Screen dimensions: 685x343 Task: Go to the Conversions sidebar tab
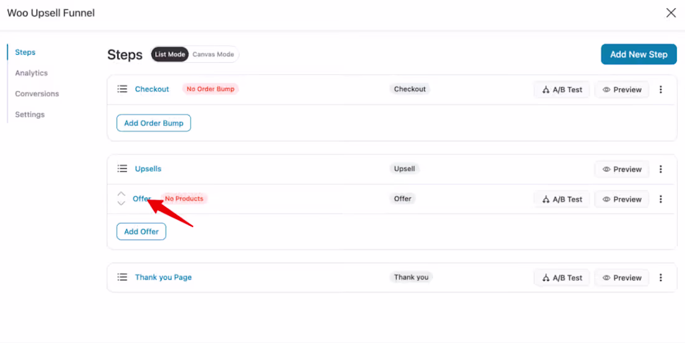(37, 93)
